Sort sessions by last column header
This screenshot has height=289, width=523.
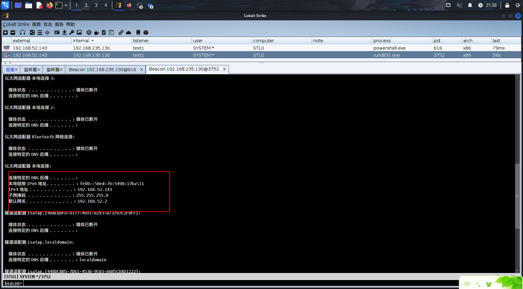[506, 41]
